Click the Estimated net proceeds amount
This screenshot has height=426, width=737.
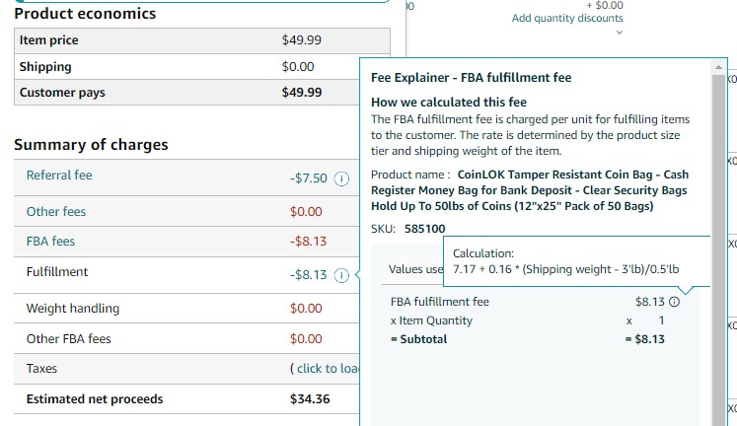coord(310,398)
